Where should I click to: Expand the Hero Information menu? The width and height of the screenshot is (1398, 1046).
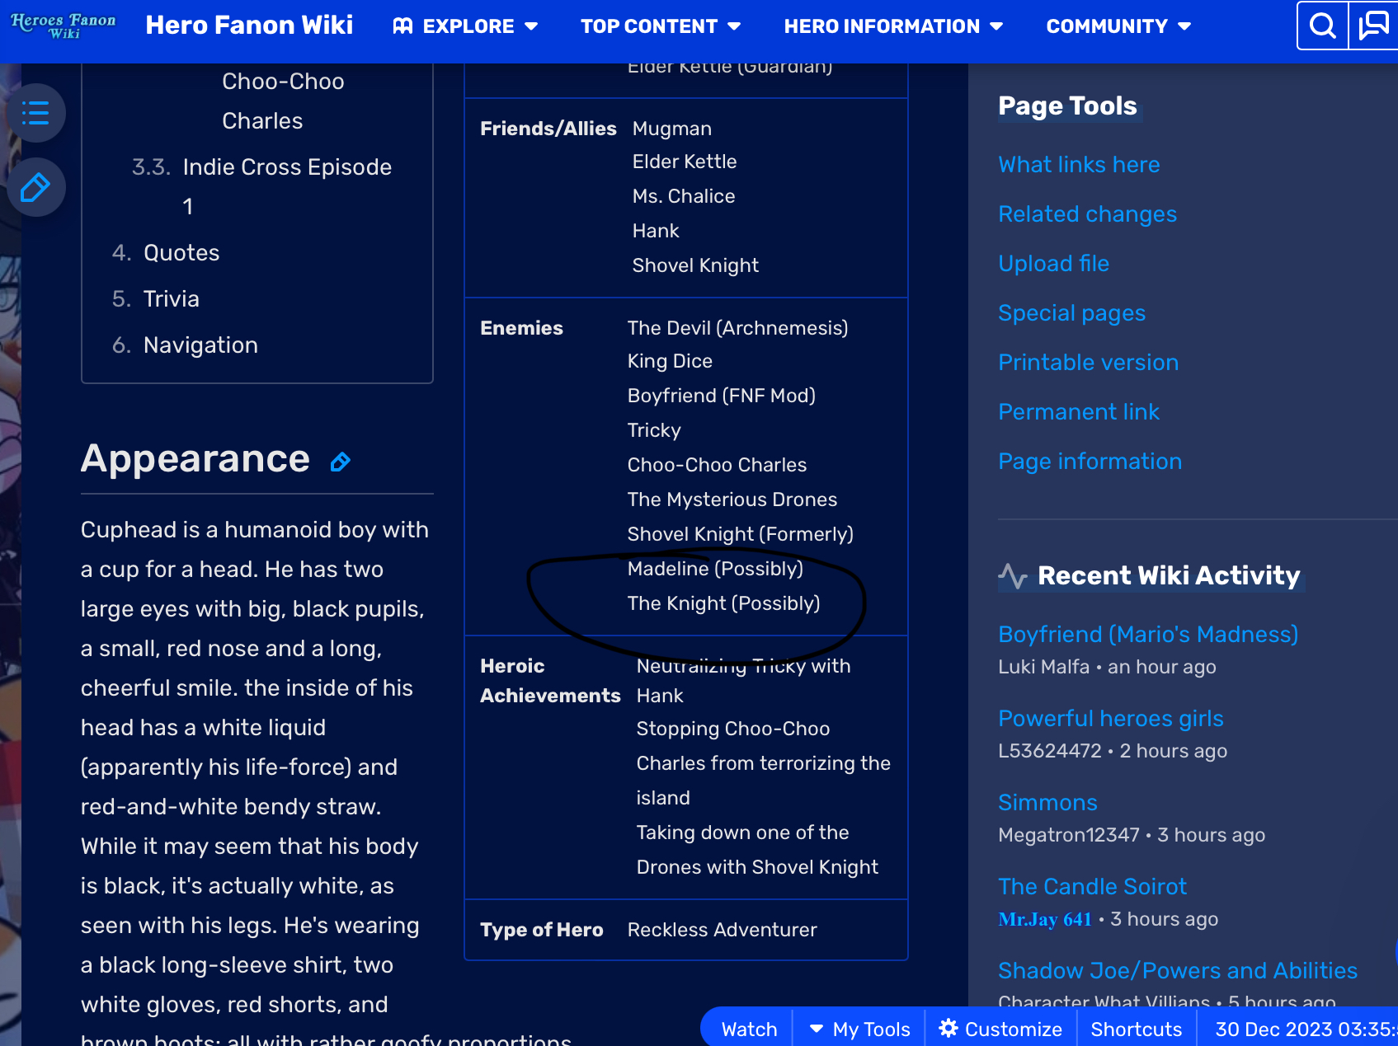[893, 26]
